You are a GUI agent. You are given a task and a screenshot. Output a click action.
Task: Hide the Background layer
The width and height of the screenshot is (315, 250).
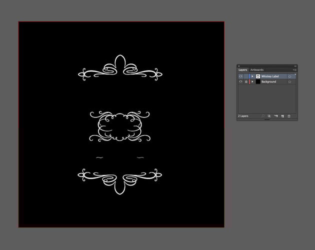(240, 81)
